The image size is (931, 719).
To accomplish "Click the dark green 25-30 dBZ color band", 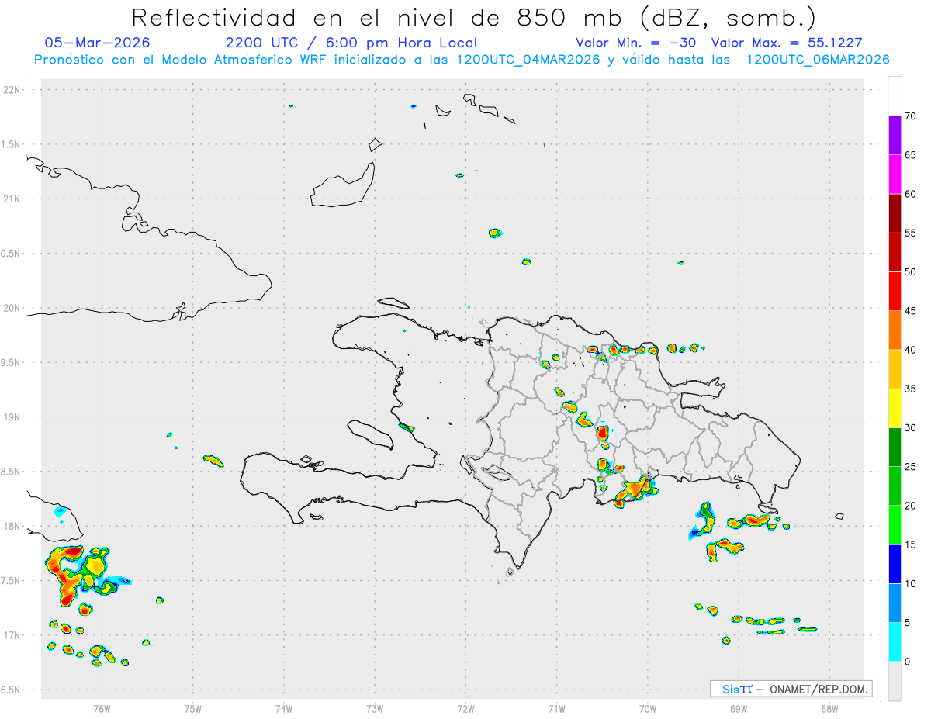I will point(895,448).
